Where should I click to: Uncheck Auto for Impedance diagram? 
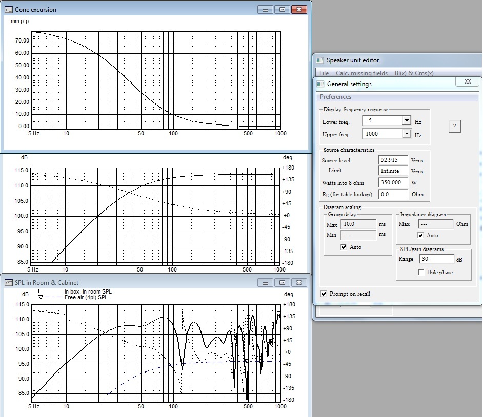pyautogui.click(x=421, y=236)
